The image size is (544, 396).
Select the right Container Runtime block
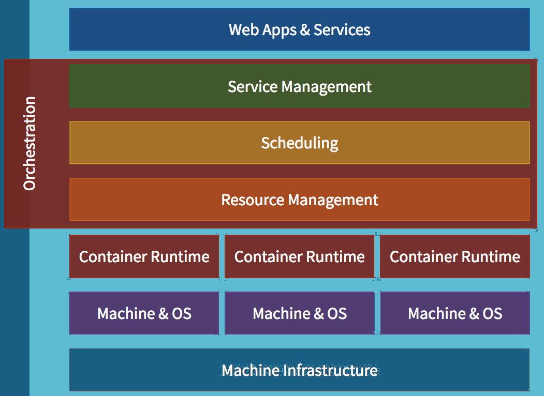pyautogui.click(x=455, y=256)
